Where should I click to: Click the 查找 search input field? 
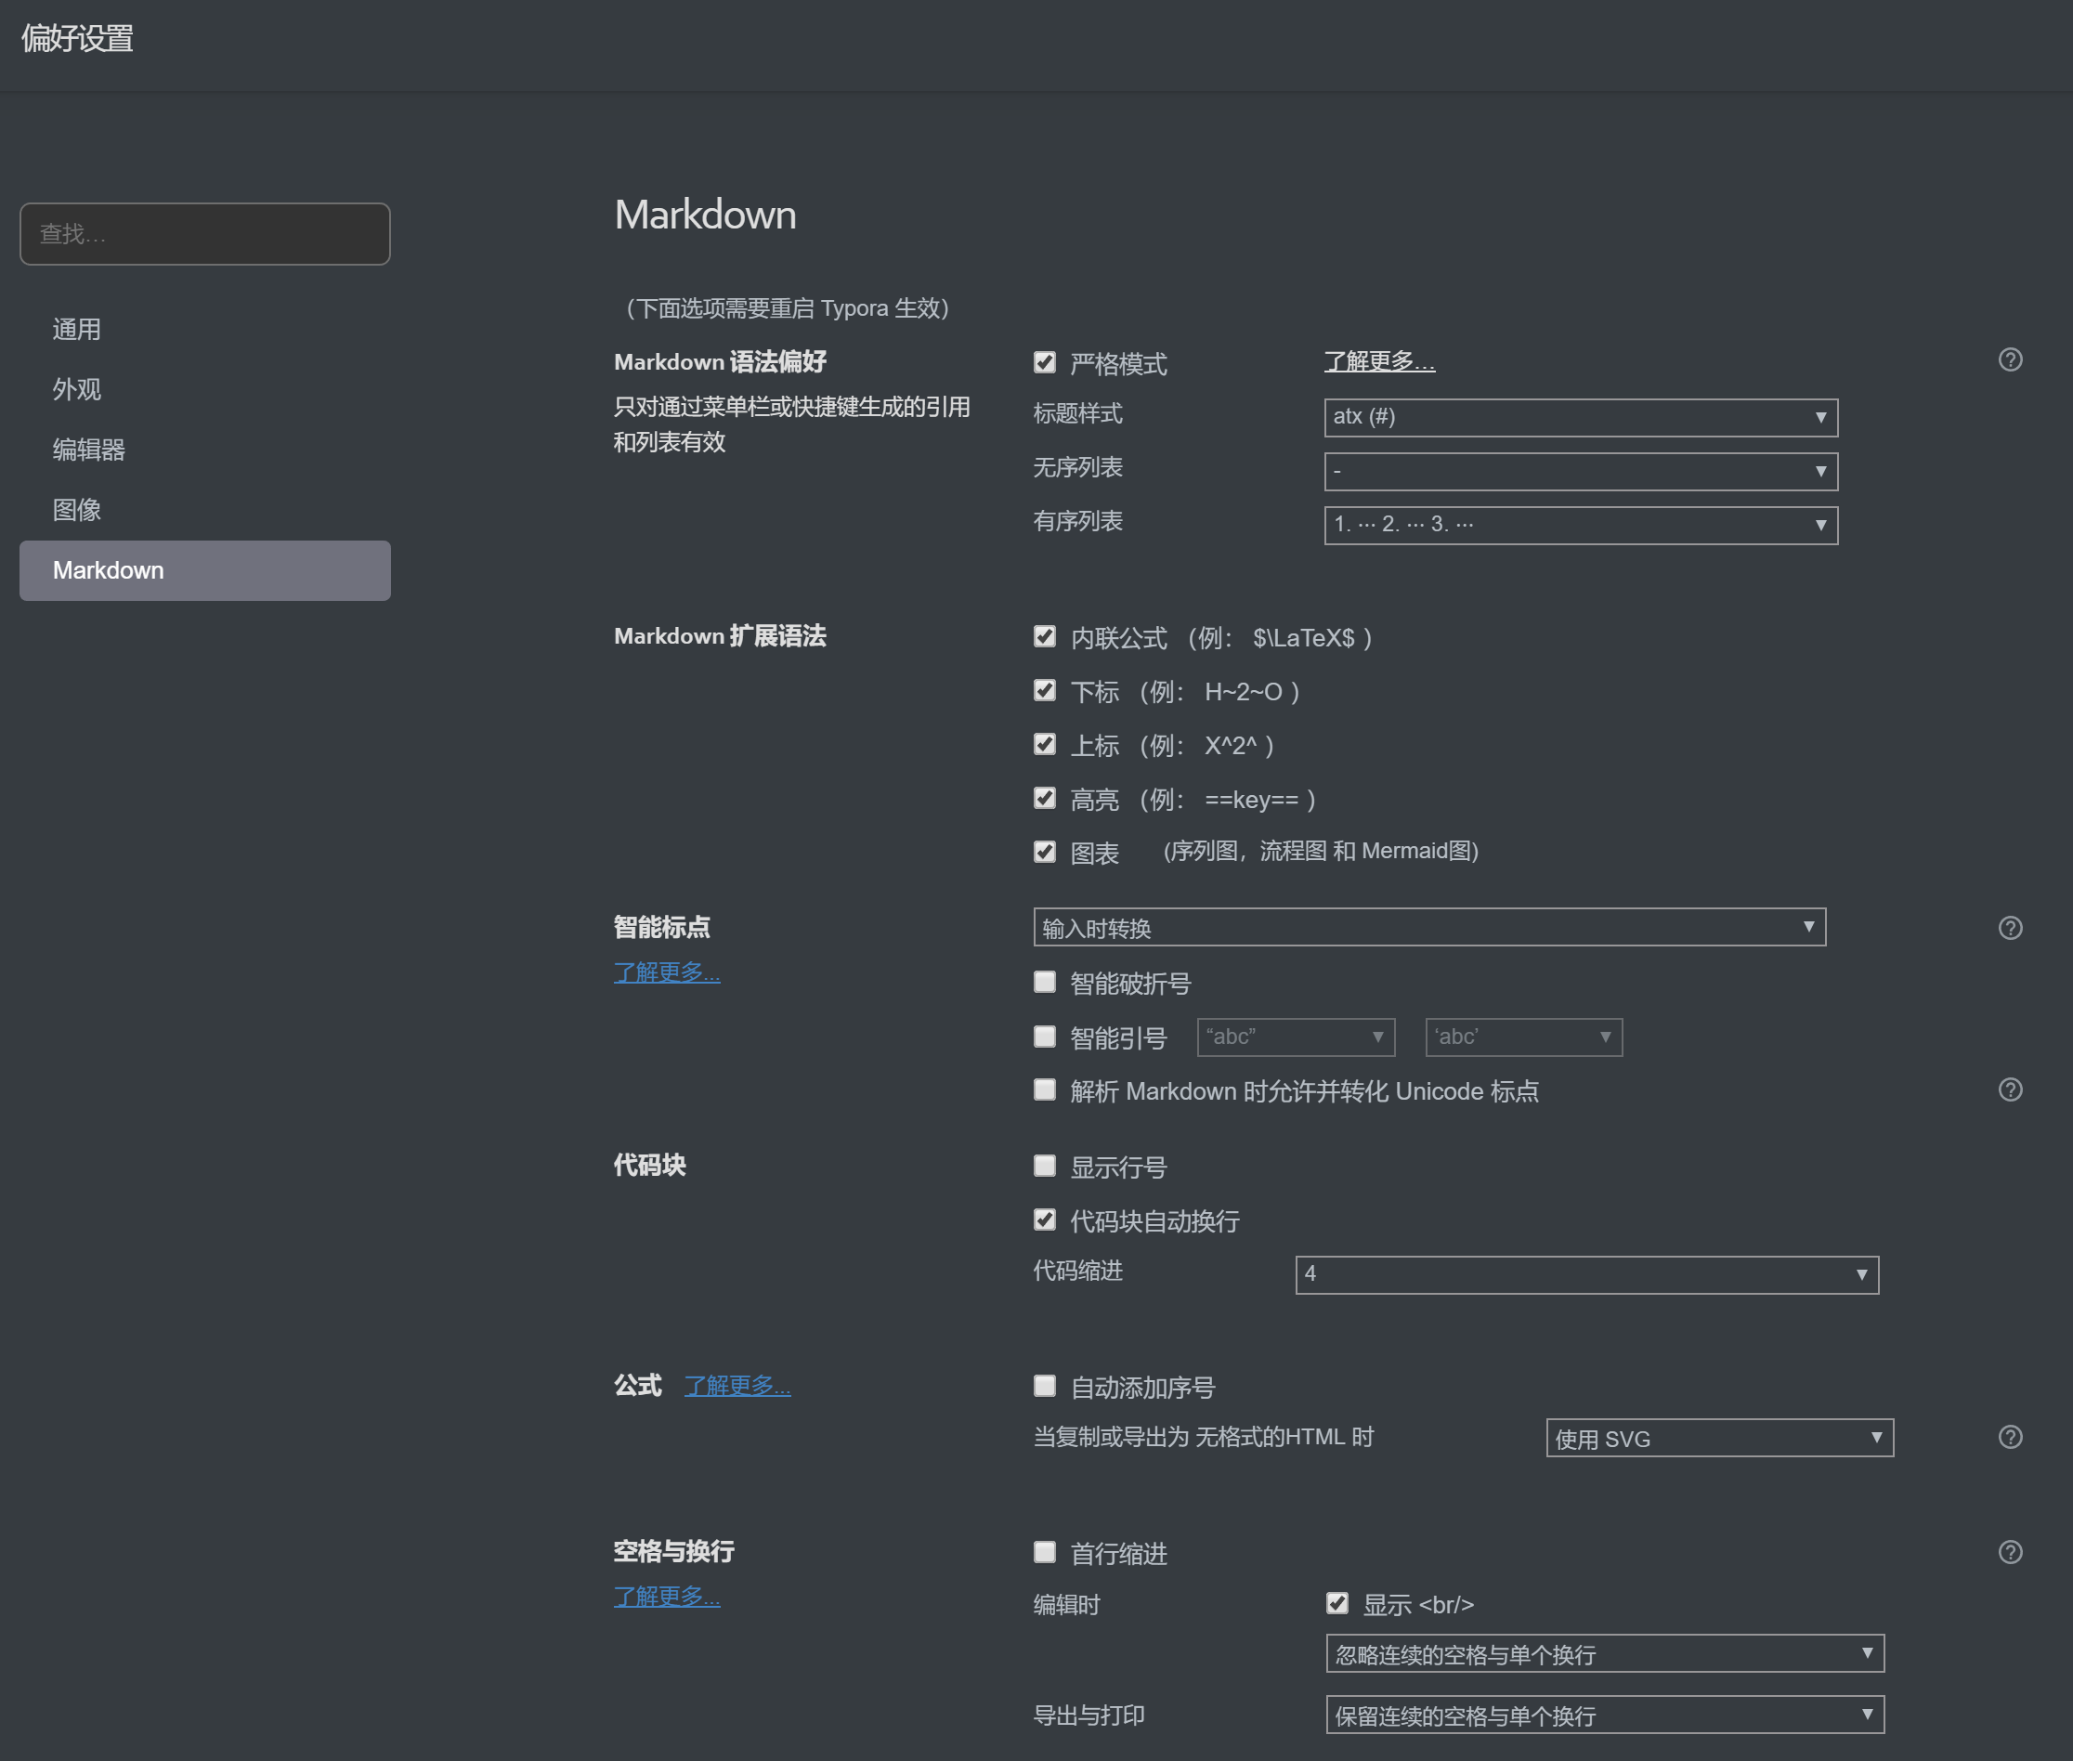(204, 235)
